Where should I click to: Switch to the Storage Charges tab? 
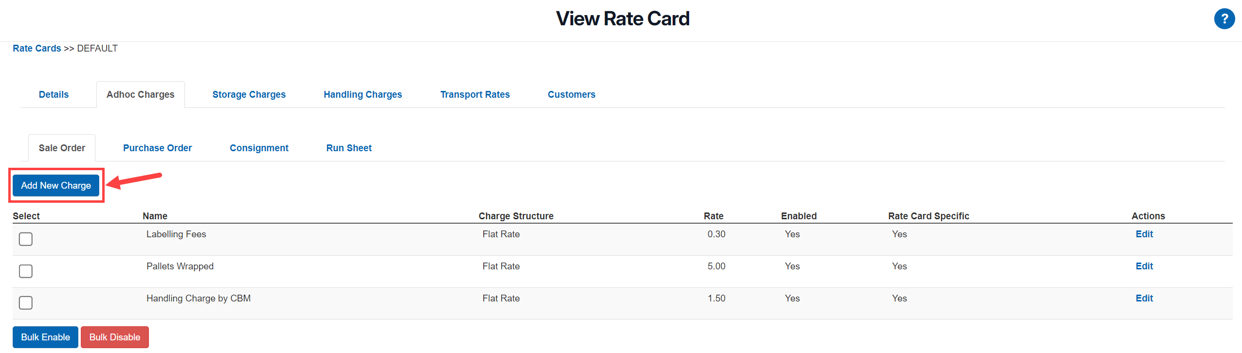[x=249, y=94]
